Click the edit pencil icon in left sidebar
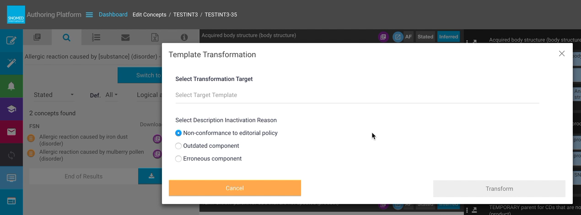This screenshot has width=581, height=215. [x=11, y=41]
